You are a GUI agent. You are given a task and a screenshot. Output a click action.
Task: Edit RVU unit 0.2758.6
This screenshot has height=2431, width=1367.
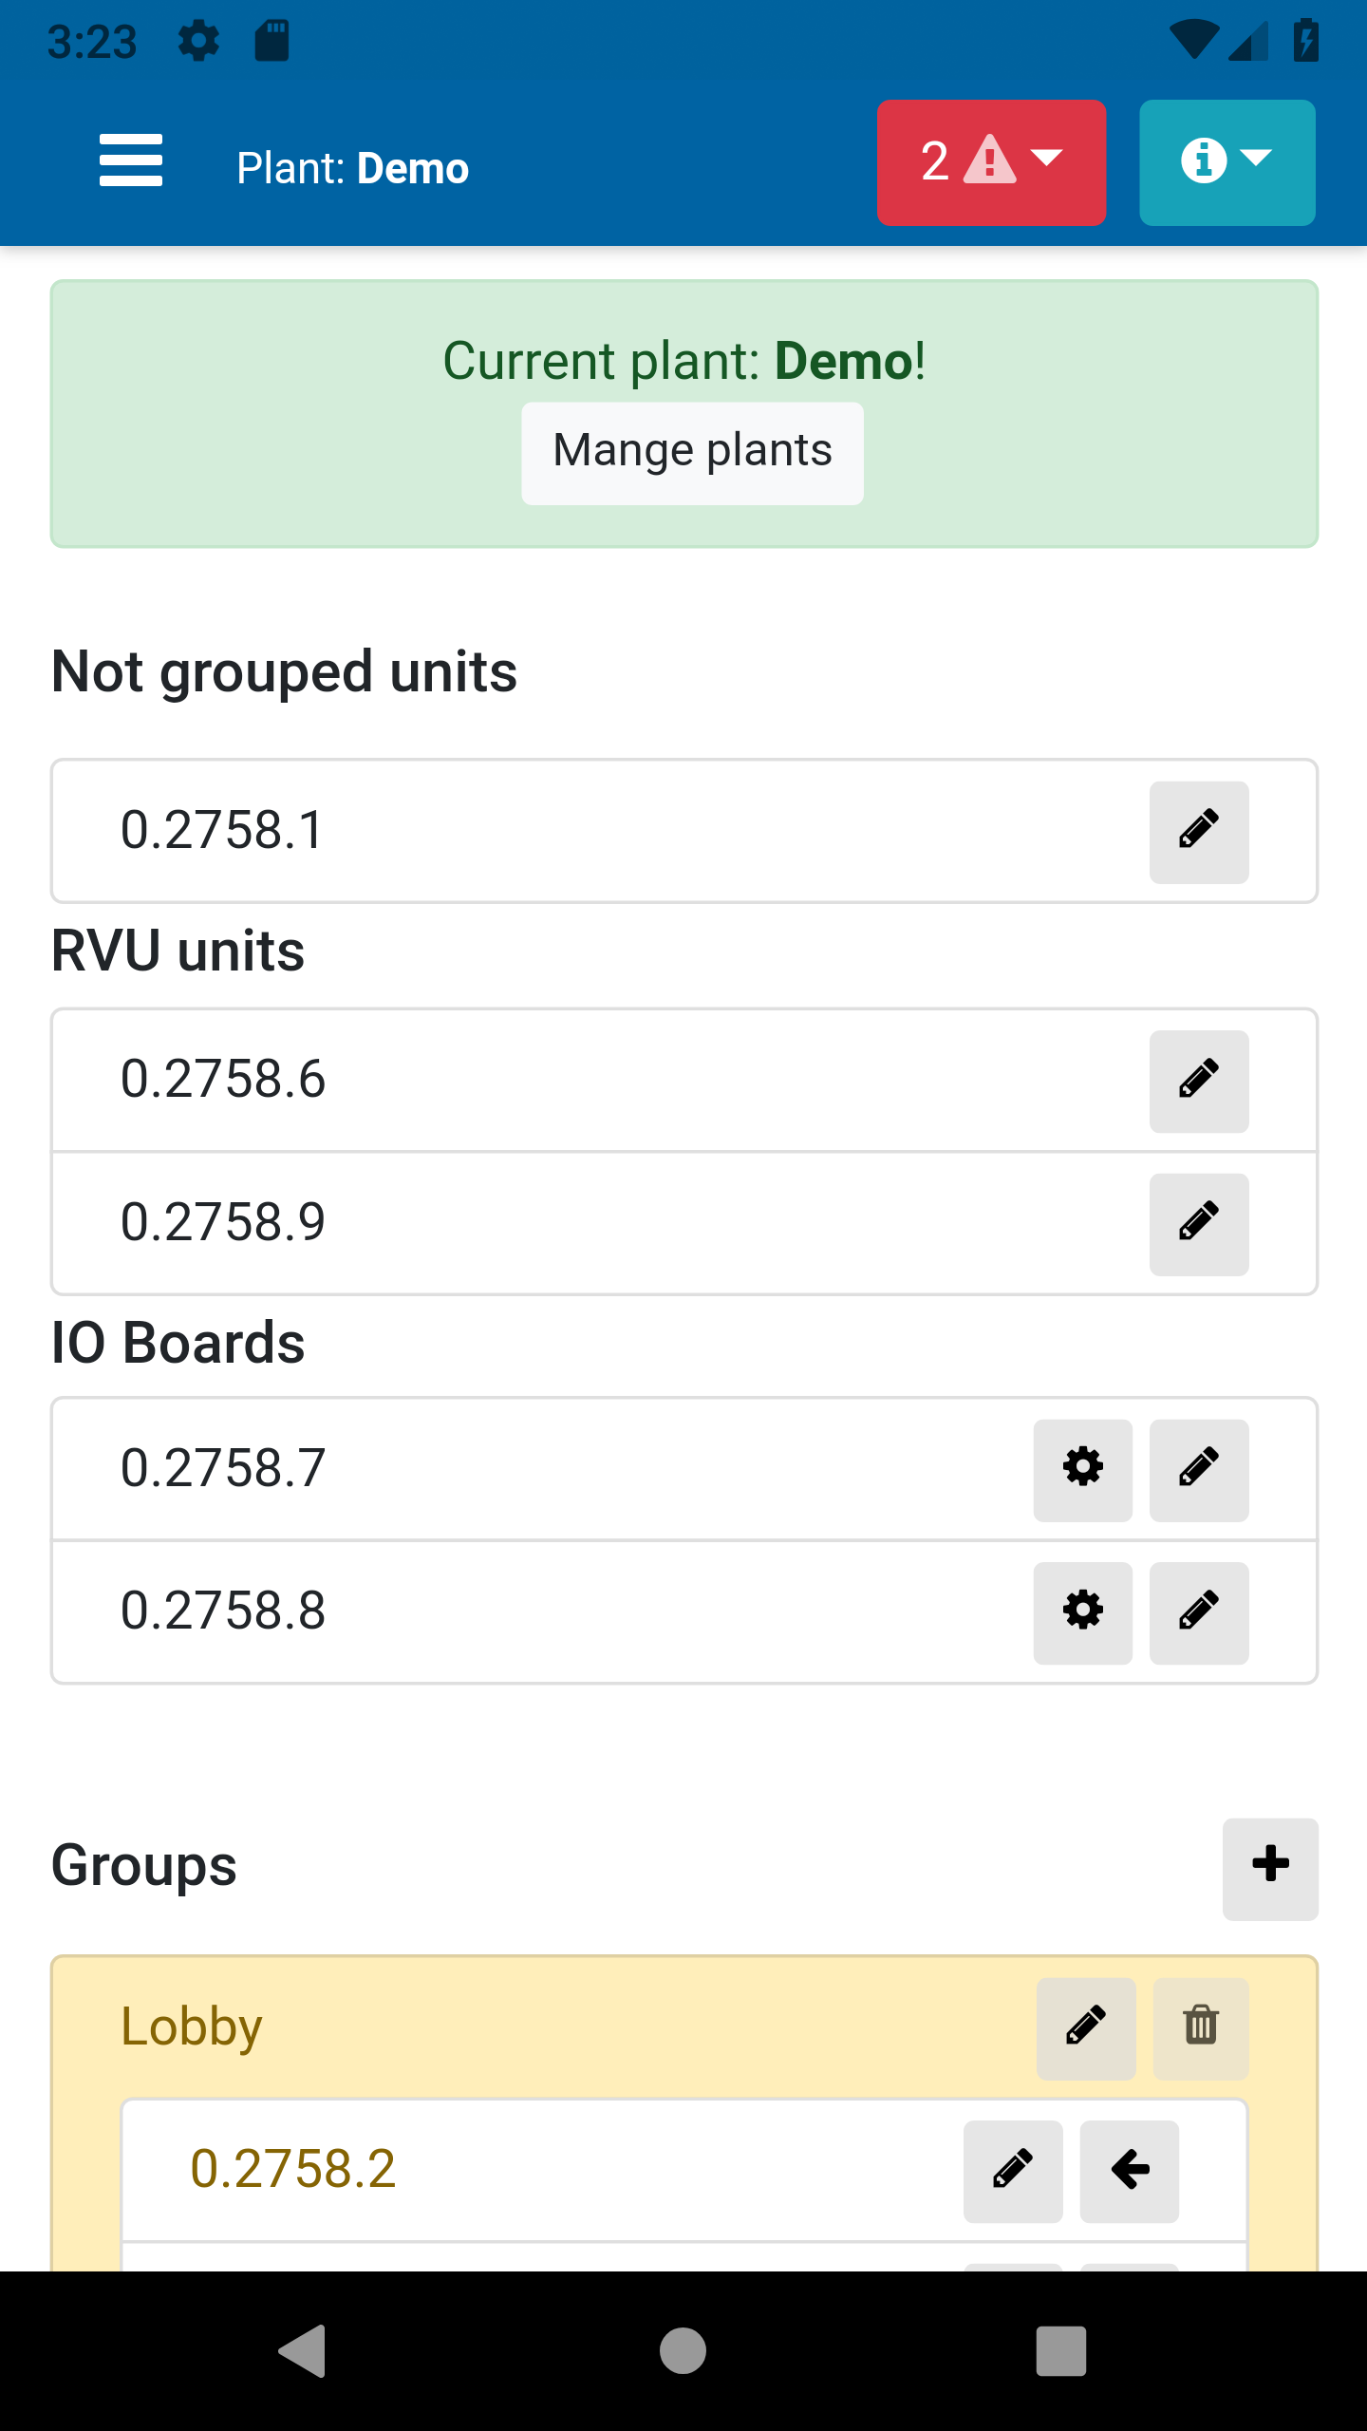coord(1199,1081)
